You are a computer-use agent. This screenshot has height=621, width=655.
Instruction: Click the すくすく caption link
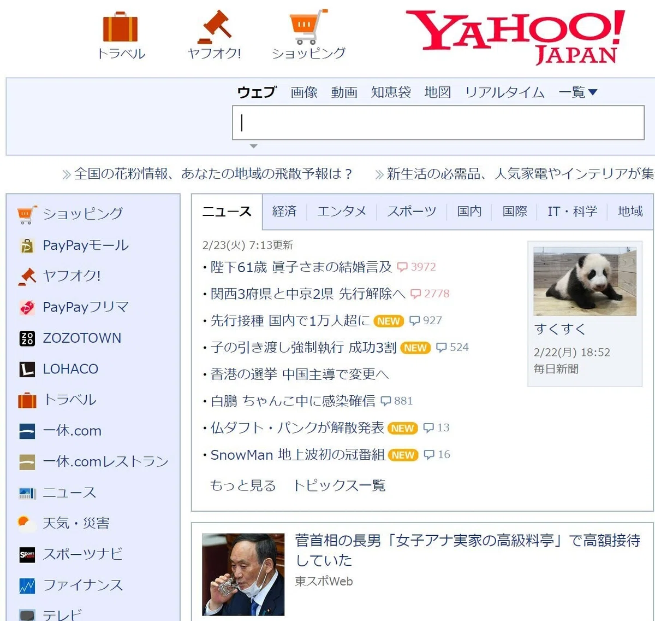click(560, 329)
